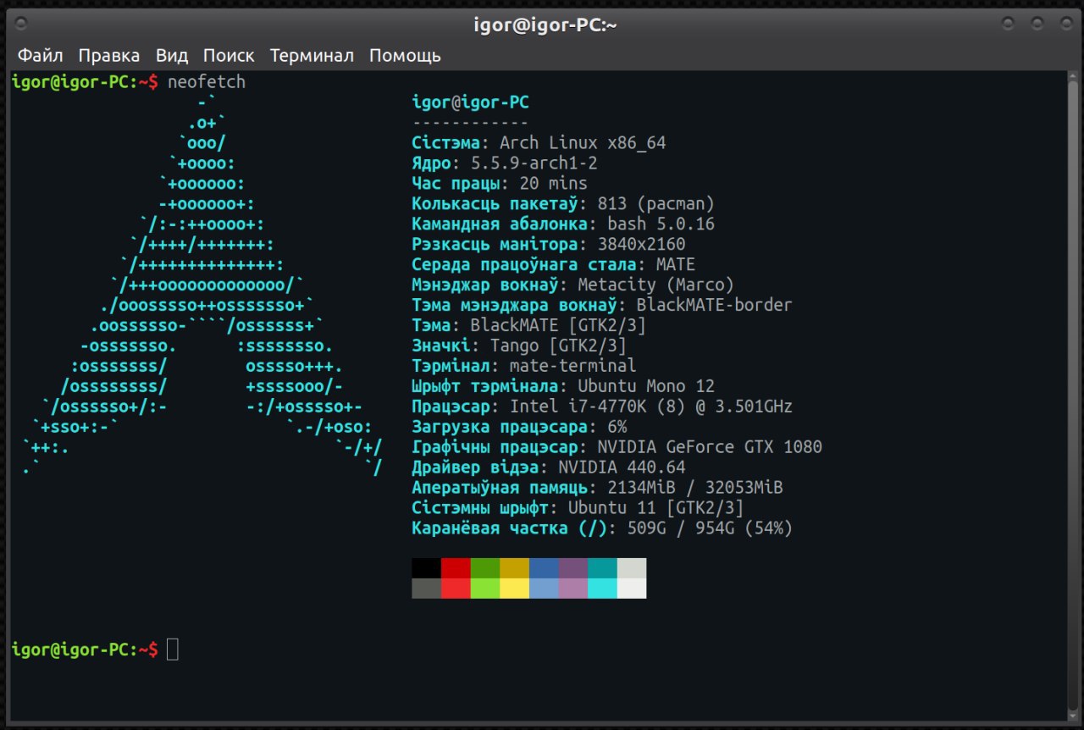Click the 'Сістэма: Arch Linux x86_64' line
Viewport: 1084px width, 730px height.
(x=539, y=143)
